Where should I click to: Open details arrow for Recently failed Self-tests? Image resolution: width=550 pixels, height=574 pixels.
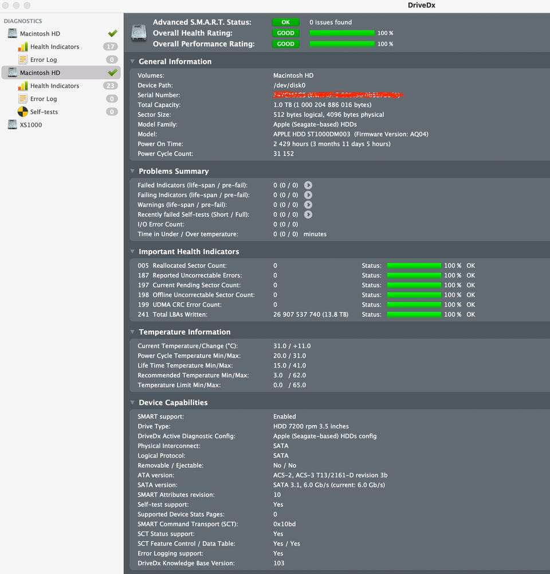(x=308, y=214)
